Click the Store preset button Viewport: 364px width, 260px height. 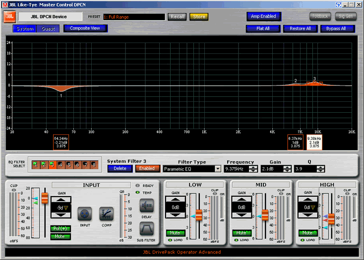click(199, 17)
